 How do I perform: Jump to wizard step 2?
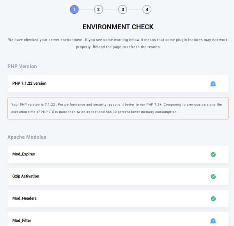98,9
